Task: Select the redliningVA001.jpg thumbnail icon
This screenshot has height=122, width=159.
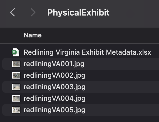Action: pyautogui.click(x=16, y=64)
